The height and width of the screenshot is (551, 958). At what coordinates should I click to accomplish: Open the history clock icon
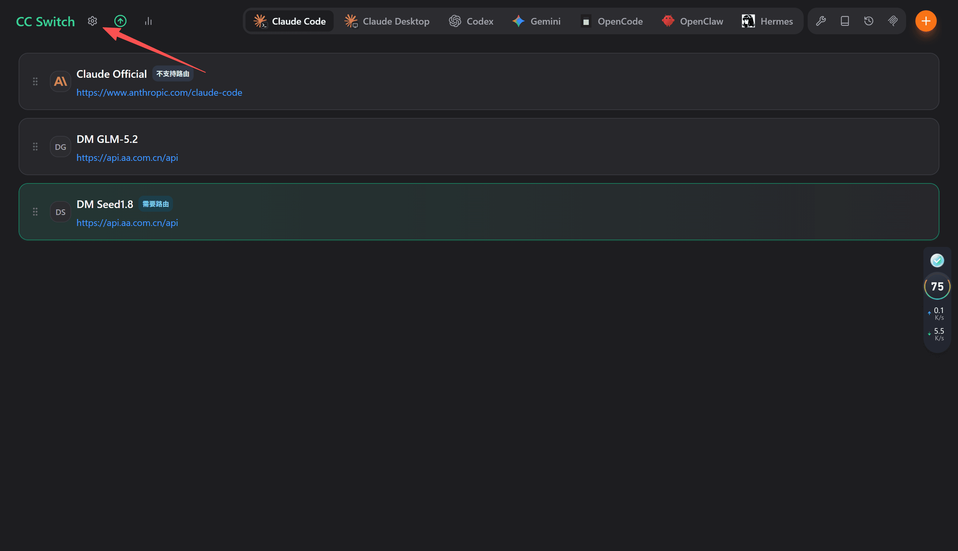click(869, 21)
